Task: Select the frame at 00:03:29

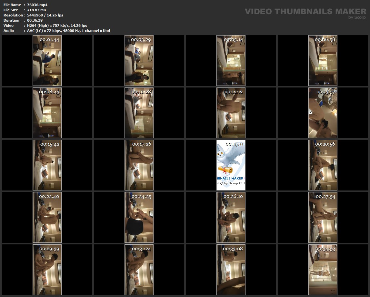Action: pyautogui.click(x=139, y=61)
